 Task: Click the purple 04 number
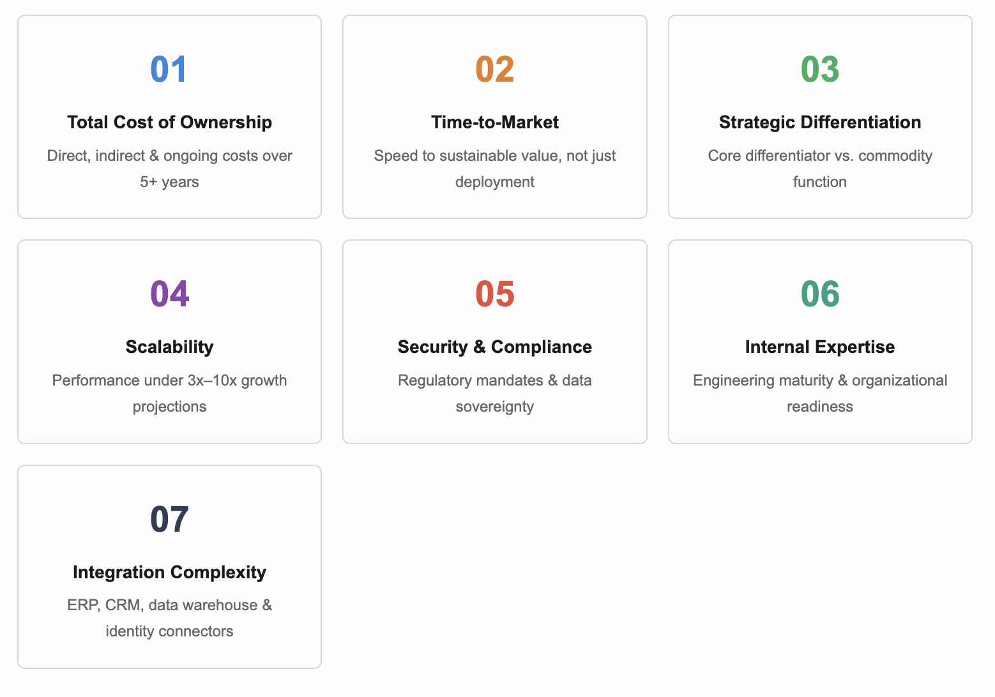click(169, 294)
